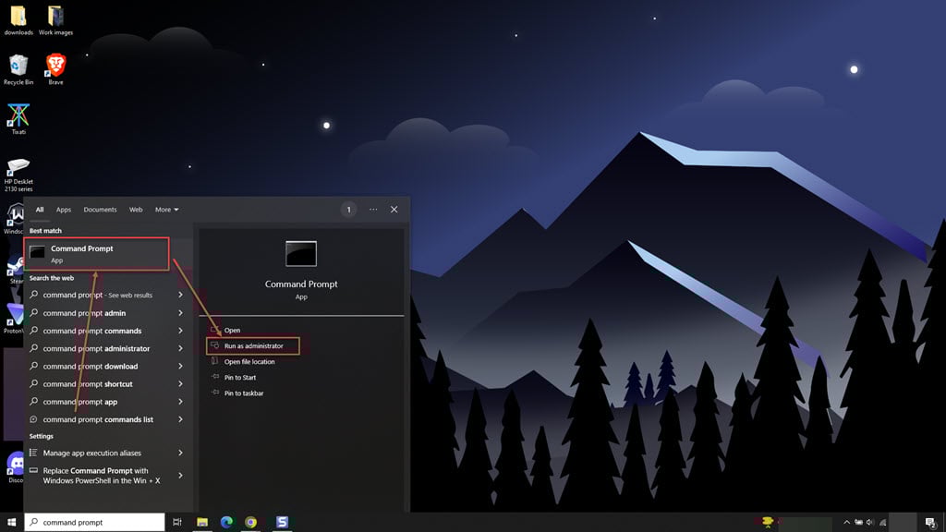This screenshot has height=532, width=946.
Task: Launch Microsoft Edge from the taskbar
Action: click(x=226, y=523)
